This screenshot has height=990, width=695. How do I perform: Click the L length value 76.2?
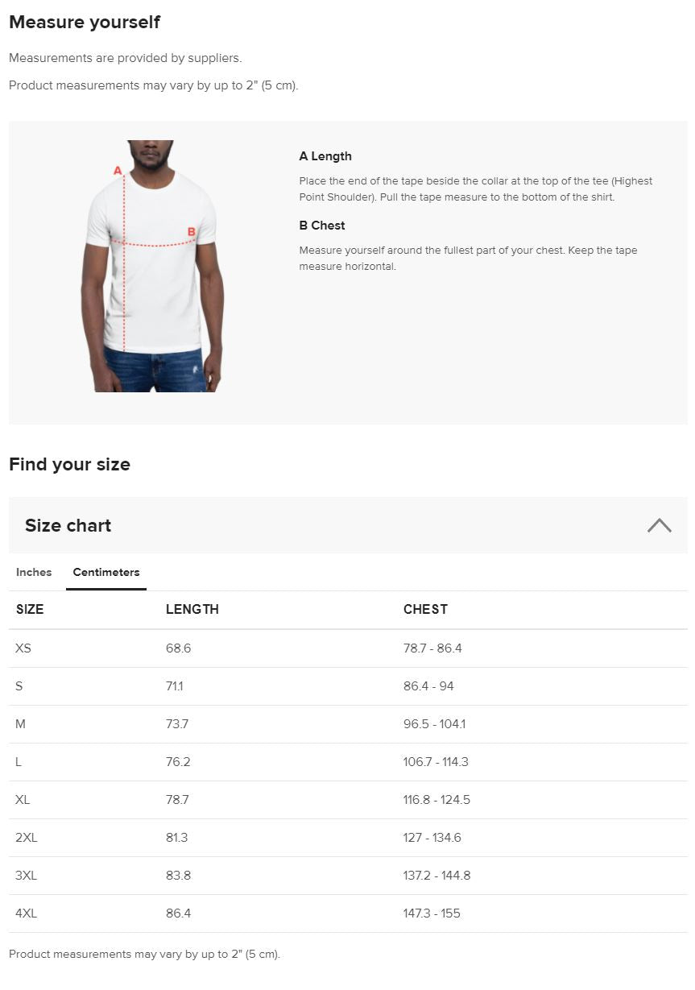coord(178,761)
